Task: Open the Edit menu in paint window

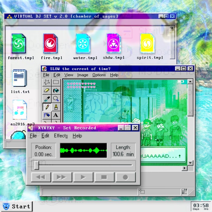Action: [57, 75]
